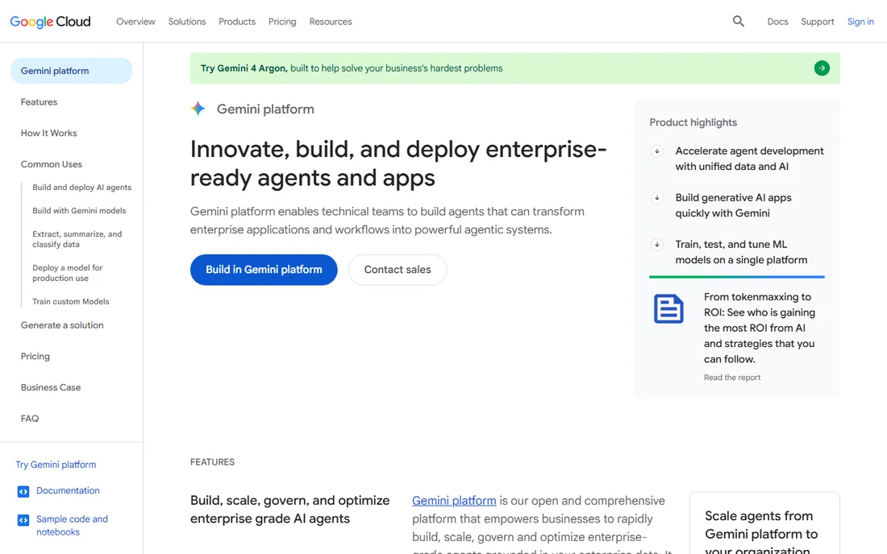Jump to Features in the sidebar
This screenshot has width=887, height=554.
tap(39, 102)
